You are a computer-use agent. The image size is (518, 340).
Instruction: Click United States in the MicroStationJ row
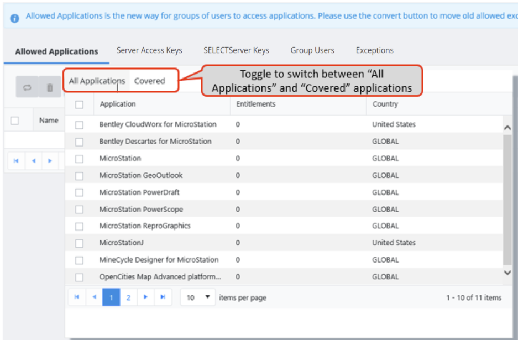pyautogui.click(x=394, y=243)
